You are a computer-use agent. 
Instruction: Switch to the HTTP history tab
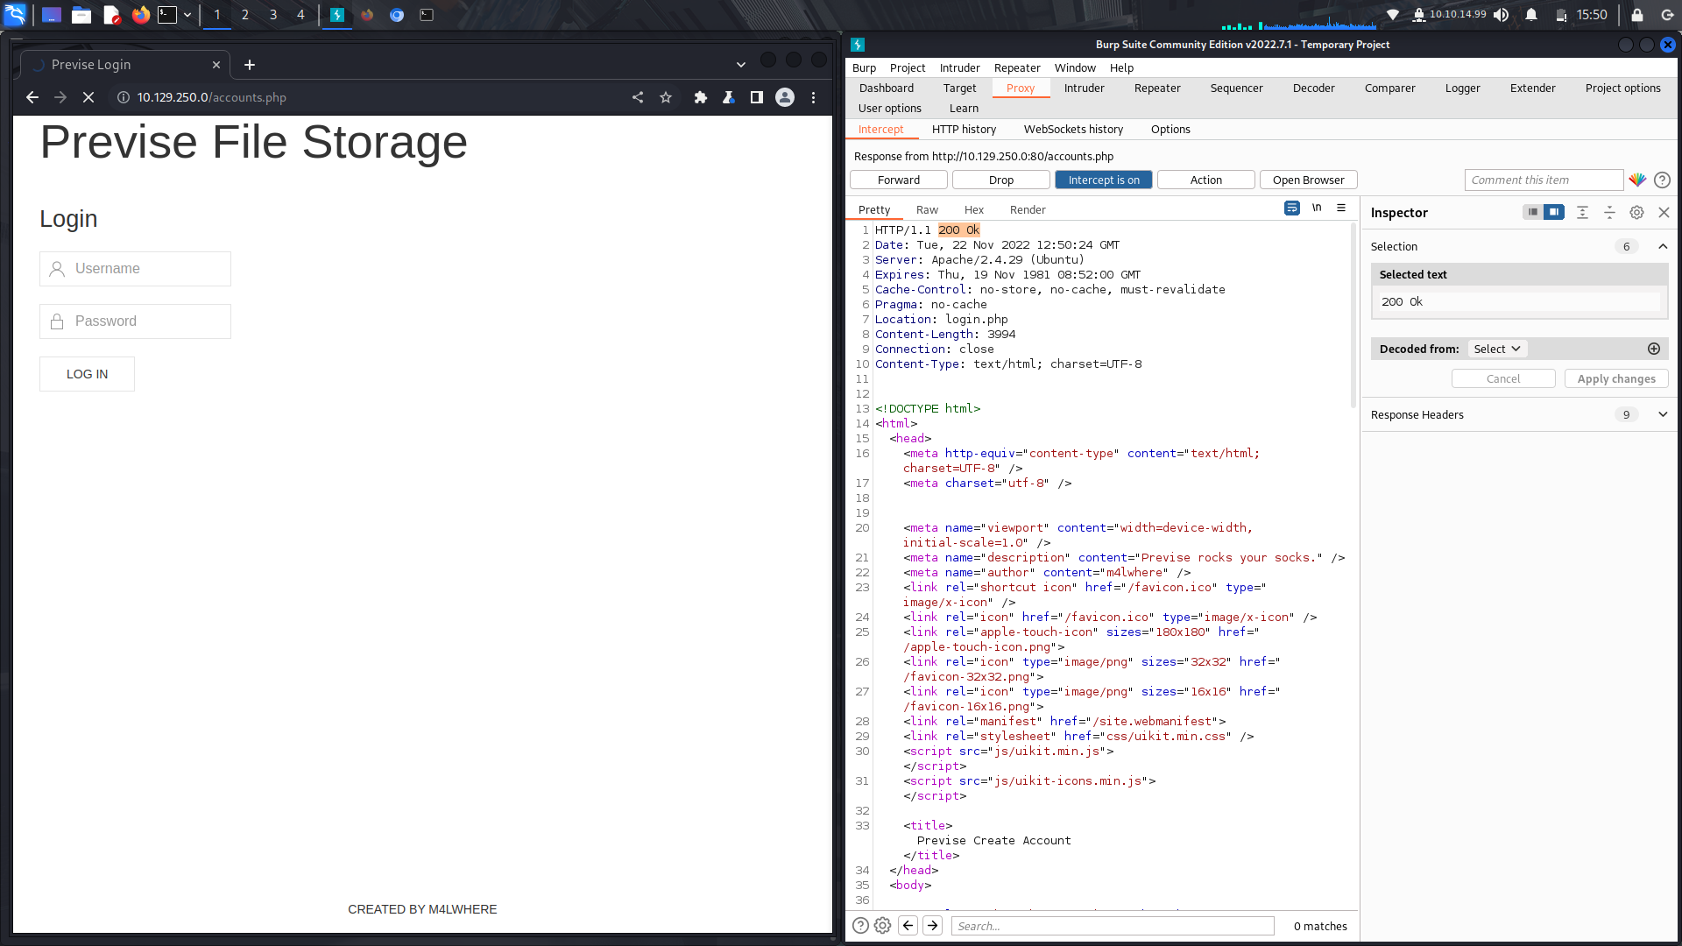point(964,129)
